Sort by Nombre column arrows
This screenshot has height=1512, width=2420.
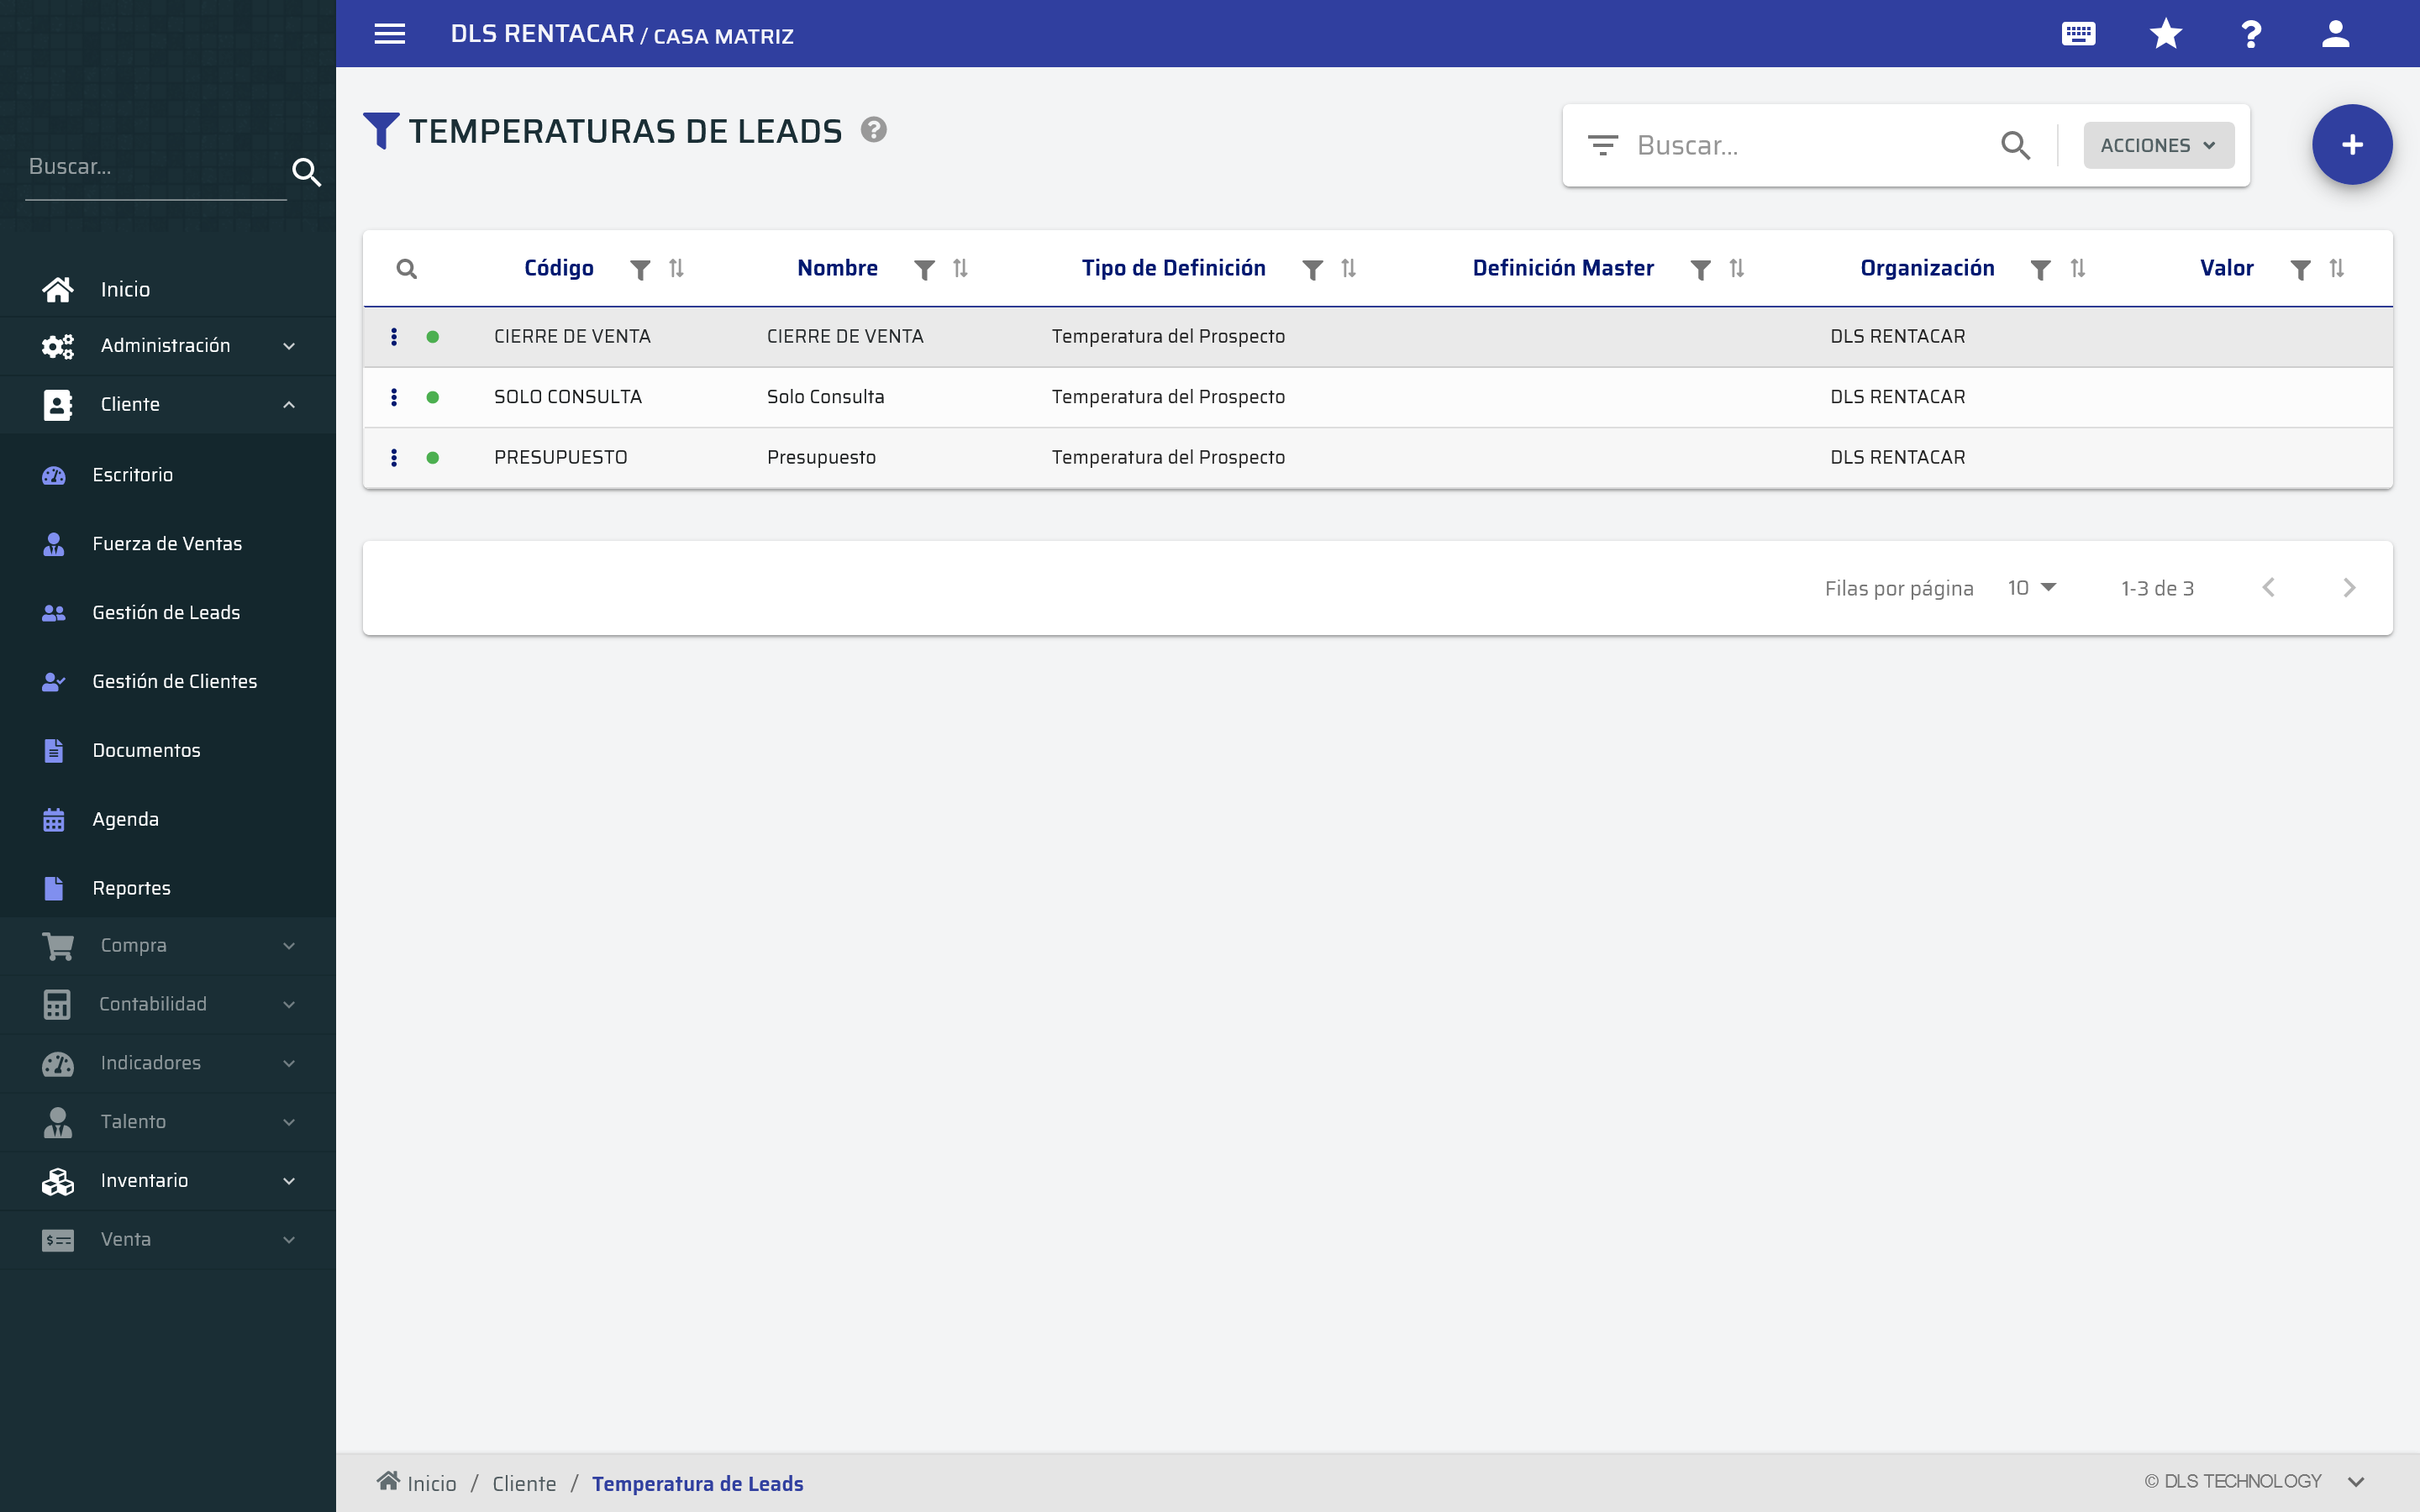pos(960,268)
